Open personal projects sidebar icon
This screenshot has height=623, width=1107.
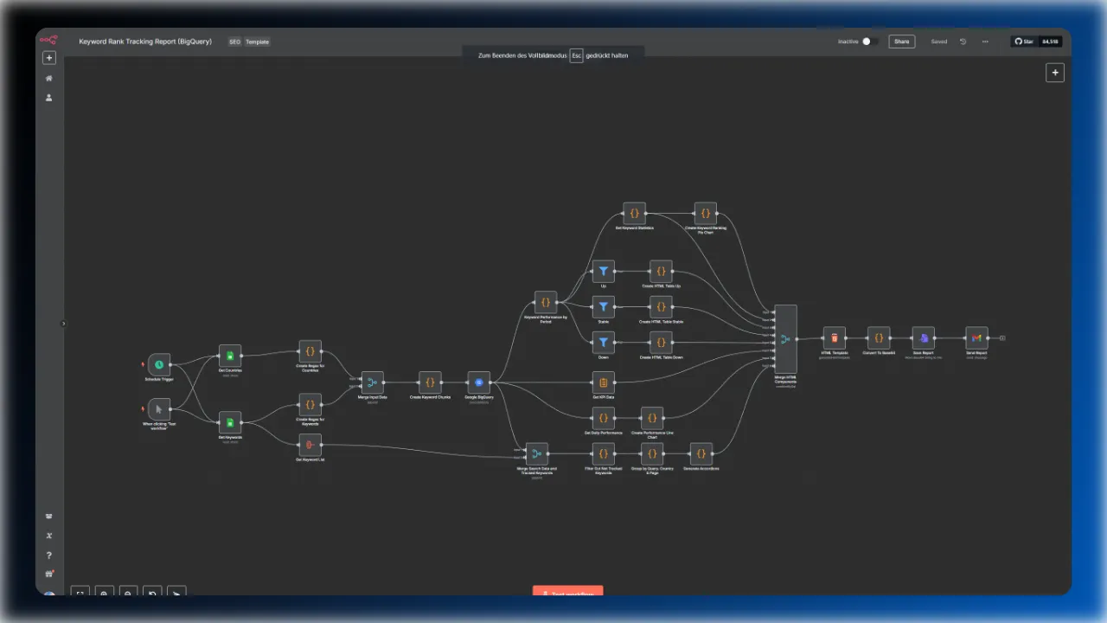pyautogui.click(x=49, y=98)
